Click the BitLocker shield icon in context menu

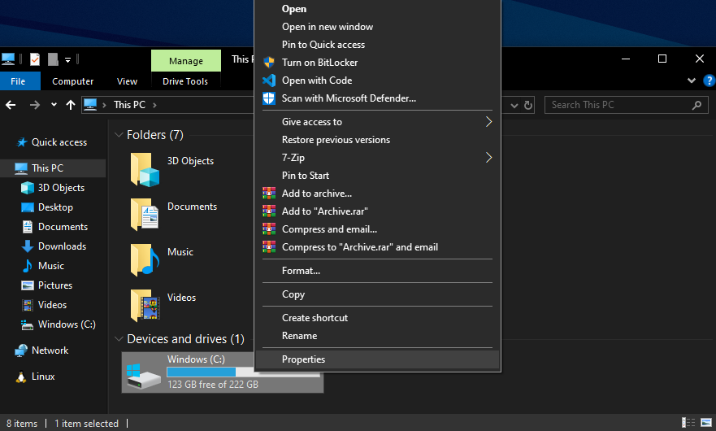(x=269, y=62)
